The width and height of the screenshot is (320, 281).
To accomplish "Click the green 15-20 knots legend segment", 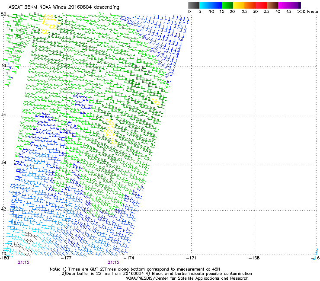I will click(227, 5).
